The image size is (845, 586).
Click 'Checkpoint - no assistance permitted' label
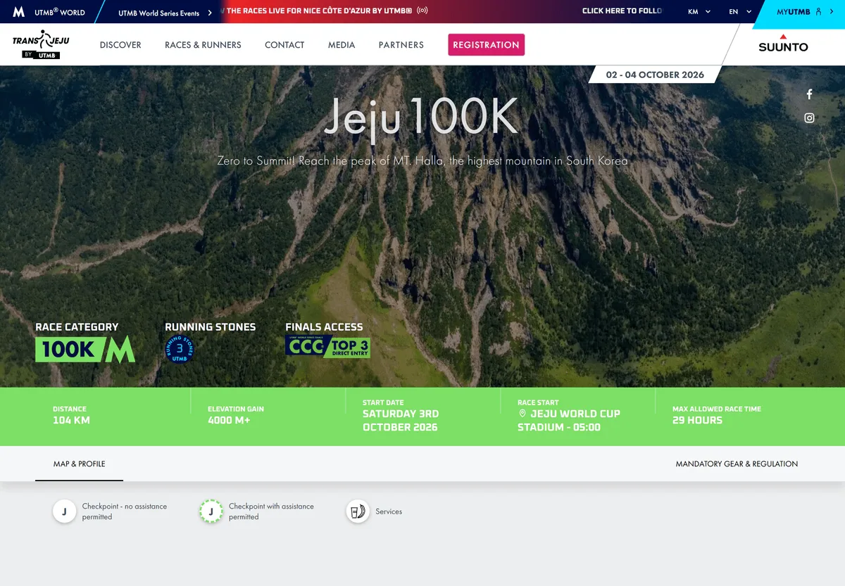125,511
